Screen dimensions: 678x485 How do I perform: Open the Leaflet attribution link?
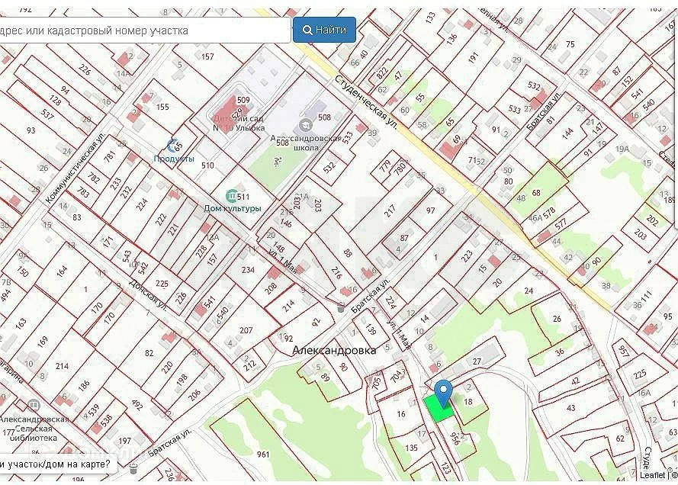pos(652,475)
